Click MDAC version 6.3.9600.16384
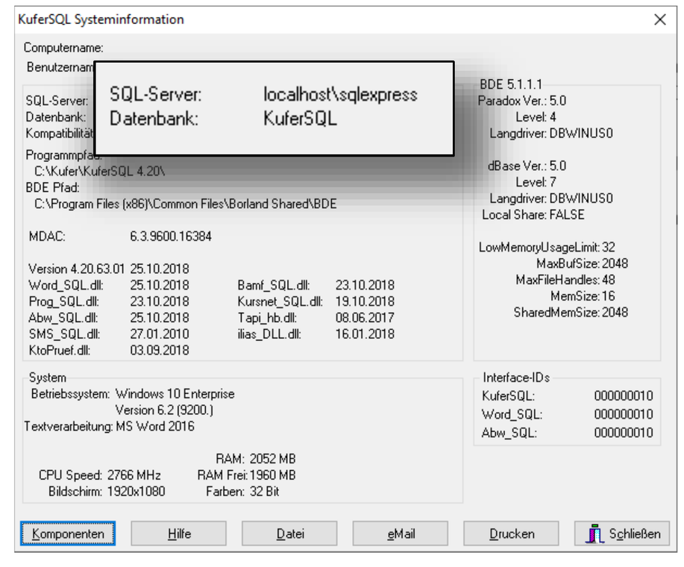 point(171,236)
